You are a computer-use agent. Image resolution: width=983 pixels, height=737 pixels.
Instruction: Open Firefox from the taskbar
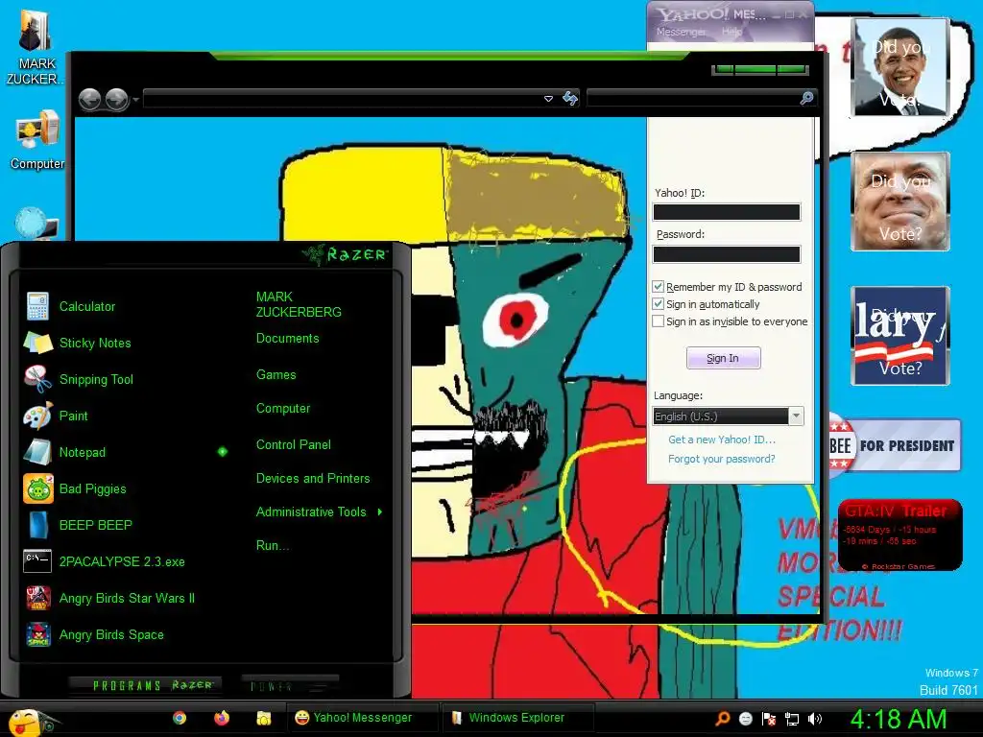point(222,718)
